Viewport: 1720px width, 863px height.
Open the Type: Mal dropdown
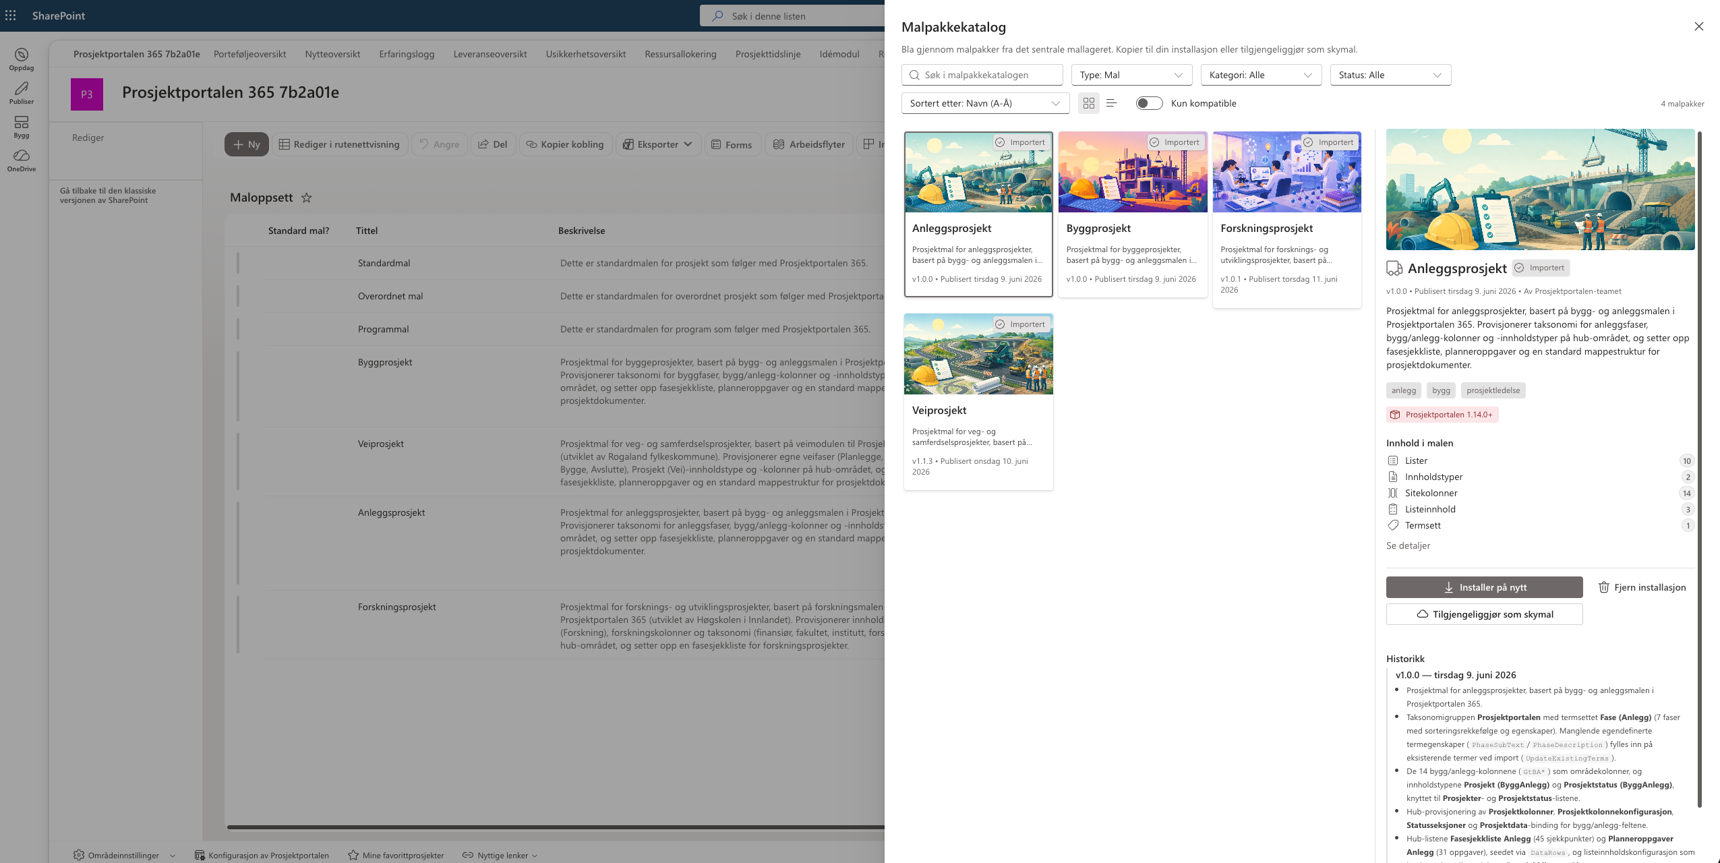click(x=1131, y=75)
